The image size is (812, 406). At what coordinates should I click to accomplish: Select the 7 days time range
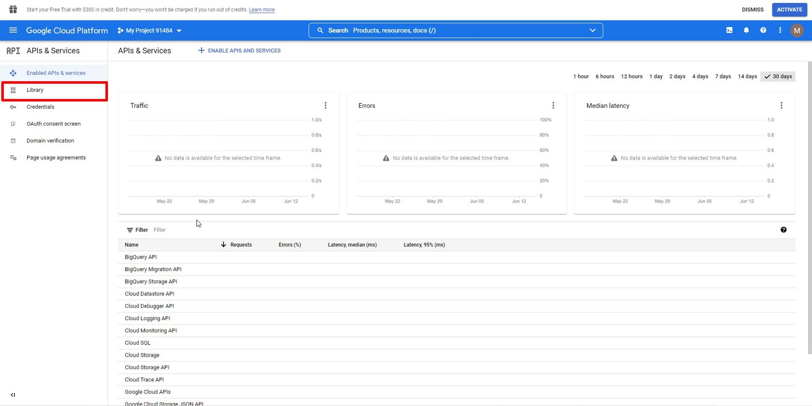723,76
